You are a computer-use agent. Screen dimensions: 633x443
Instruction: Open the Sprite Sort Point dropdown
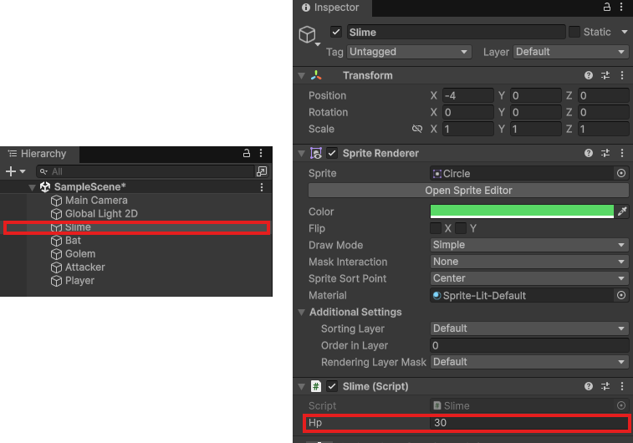pos(529,278)
